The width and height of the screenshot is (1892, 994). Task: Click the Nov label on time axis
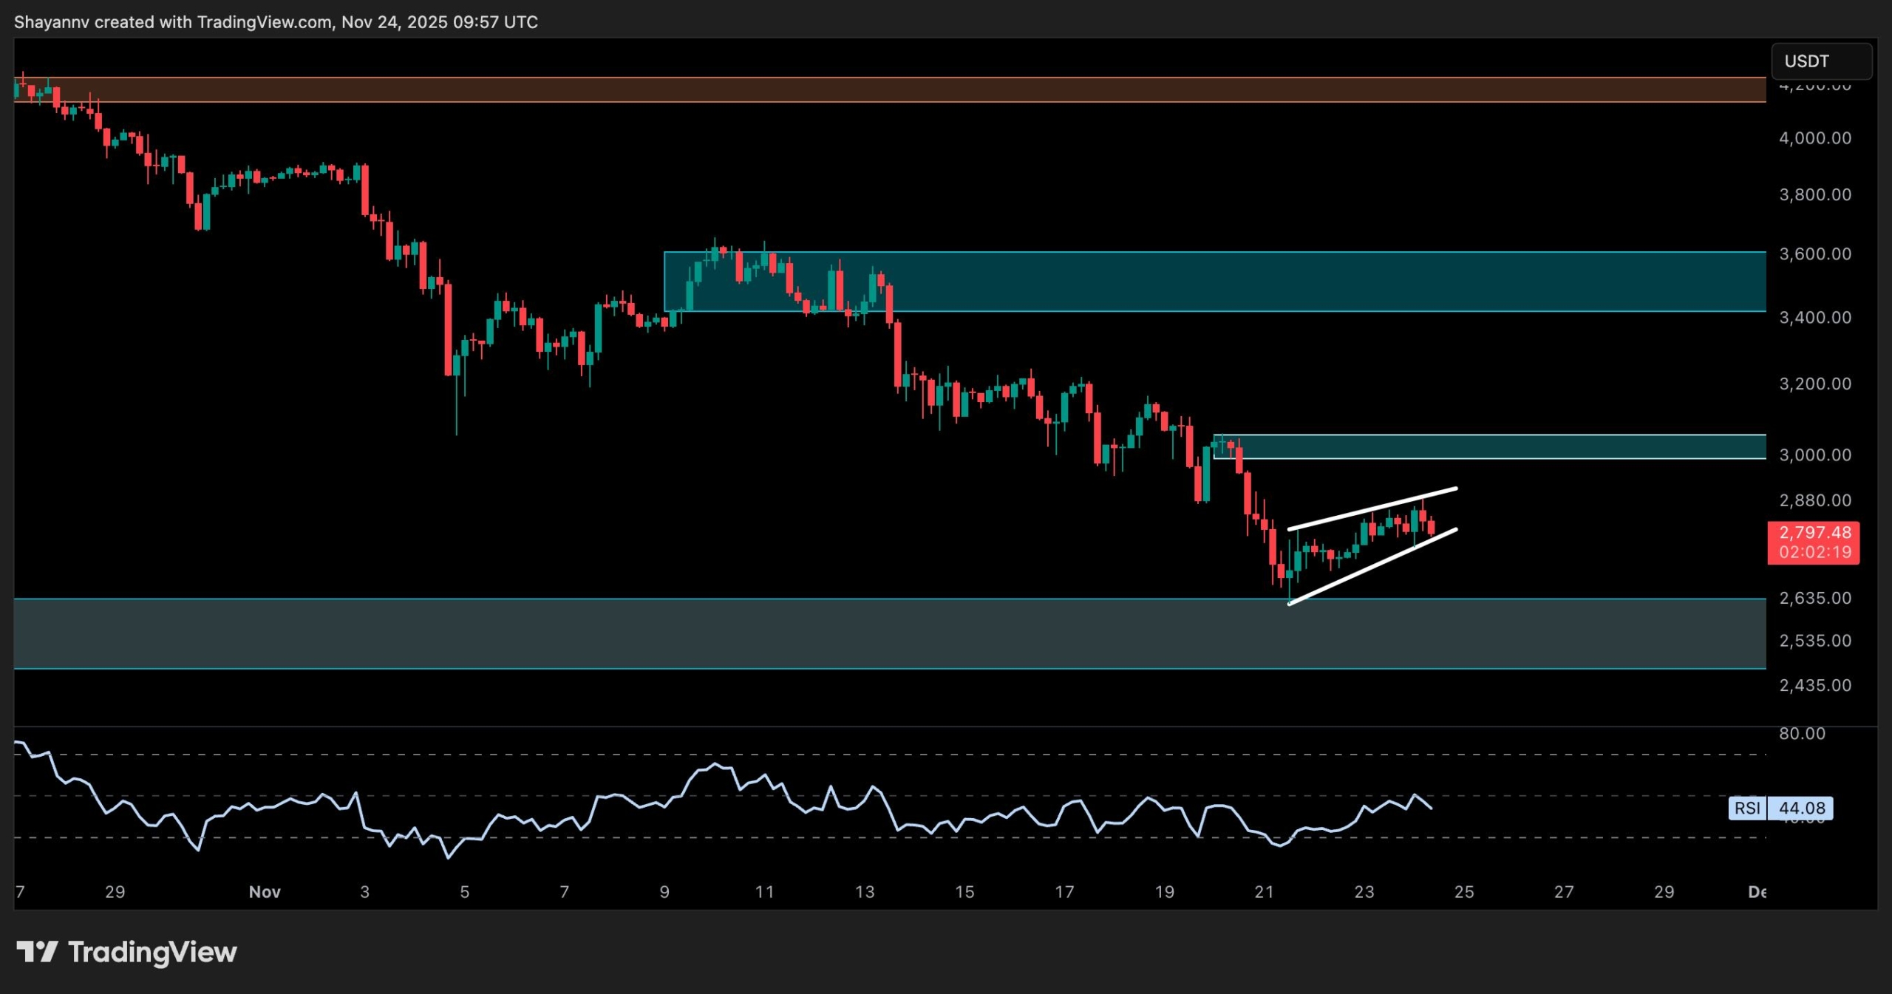(265, 891)
